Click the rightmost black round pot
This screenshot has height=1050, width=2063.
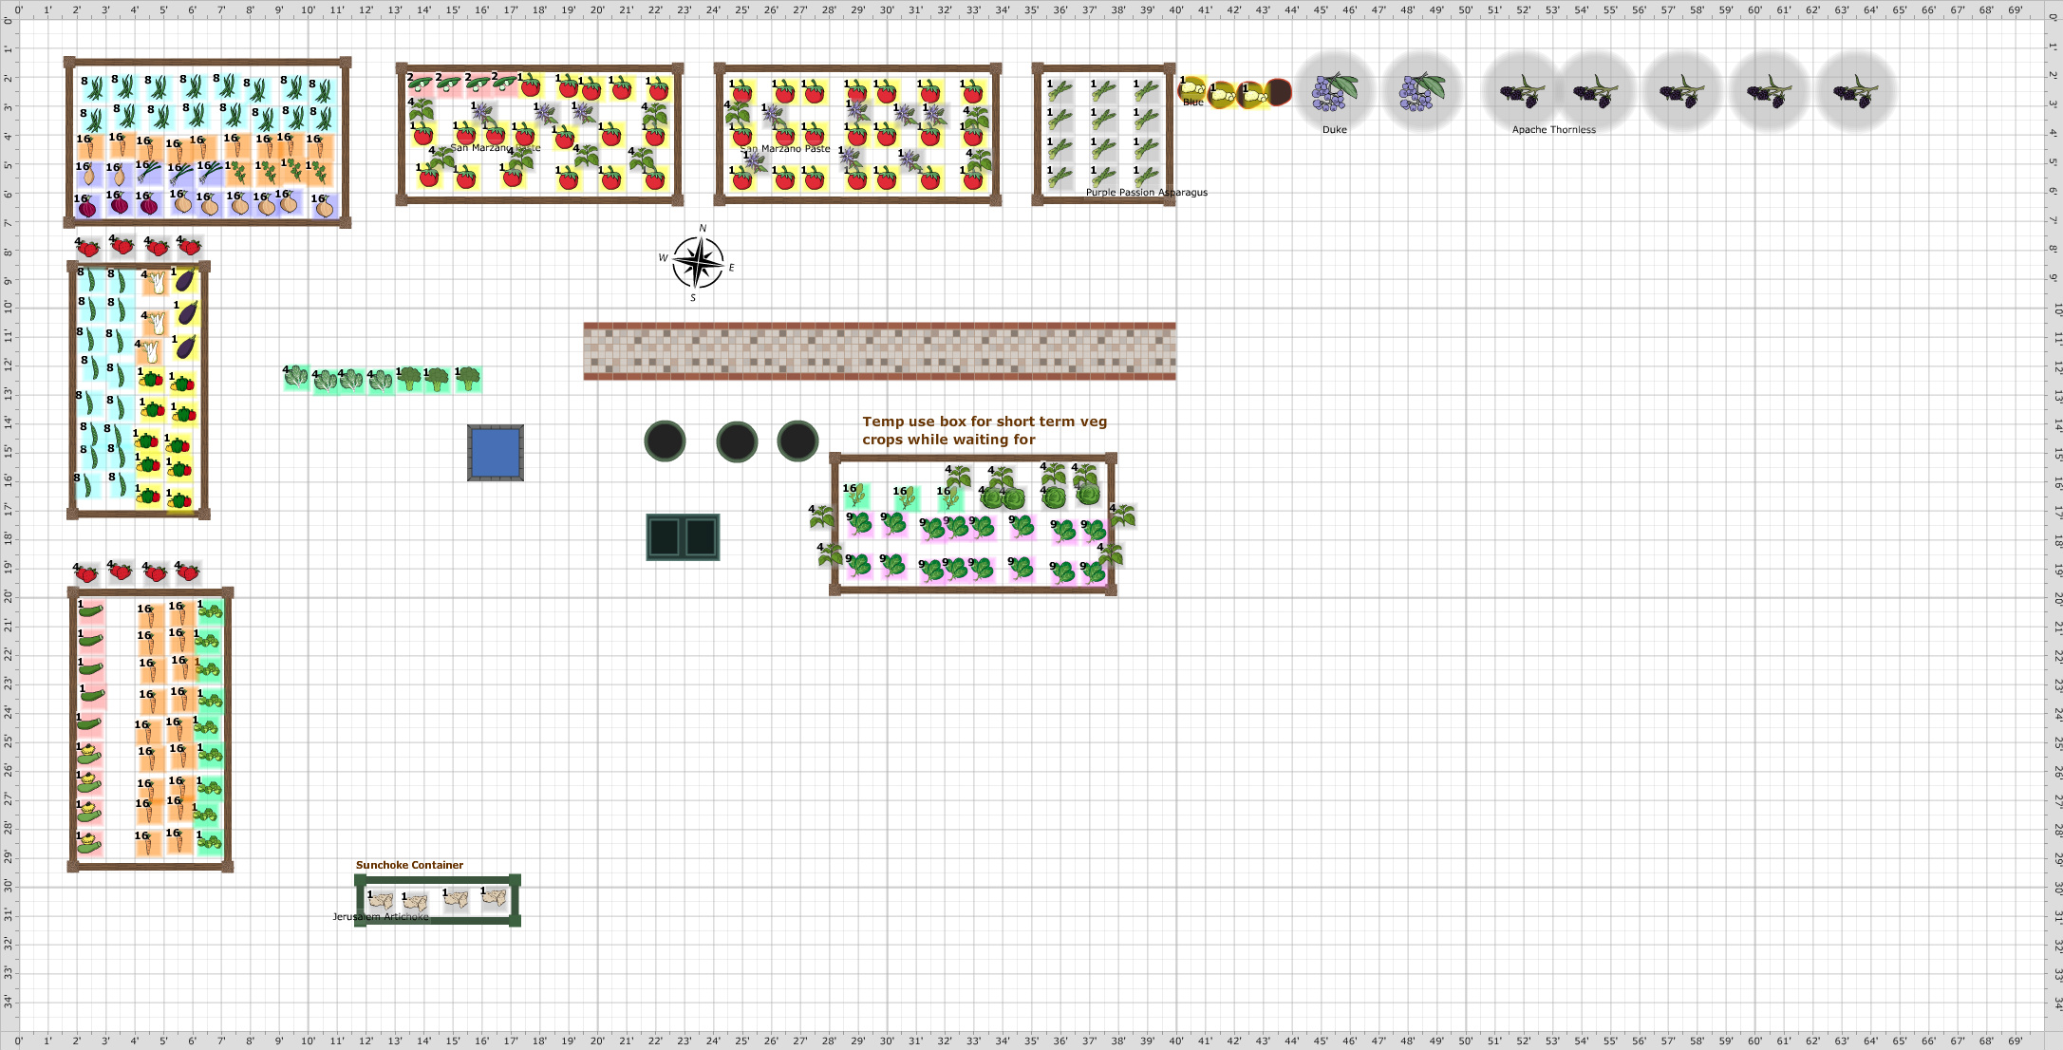pyautogui.click(x=797, y=441)
